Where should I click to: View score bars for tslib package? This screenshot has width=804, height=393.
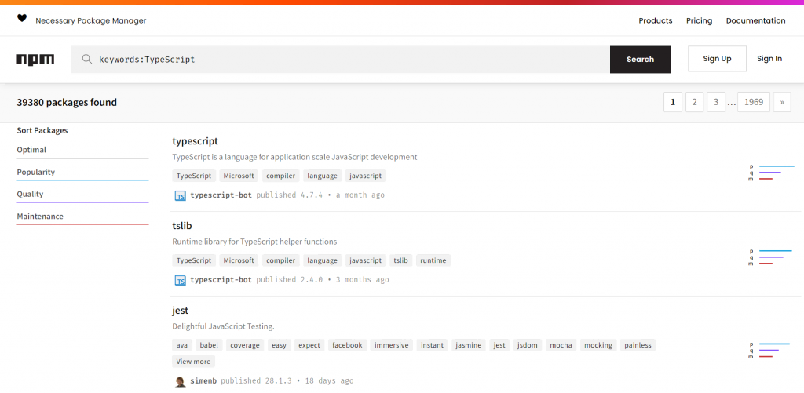770,257
